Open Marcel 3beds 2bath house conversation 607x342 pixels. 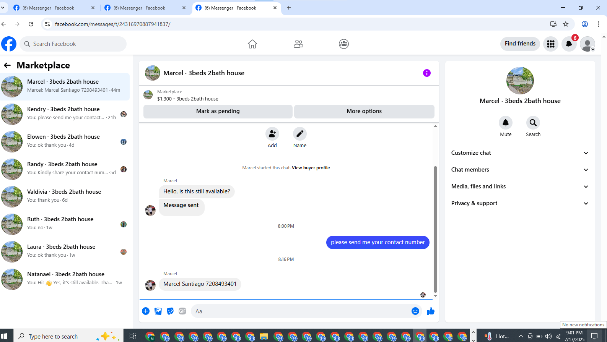coord(65,87)
